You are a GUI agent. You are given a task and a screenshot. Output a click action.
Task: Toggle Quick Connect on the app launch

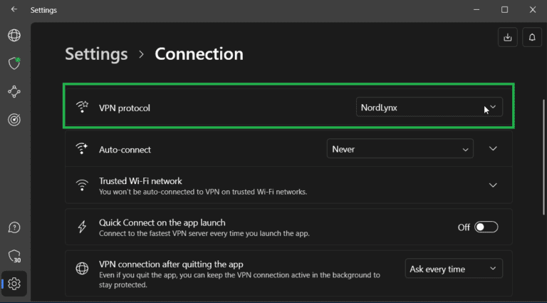(486, 227)
